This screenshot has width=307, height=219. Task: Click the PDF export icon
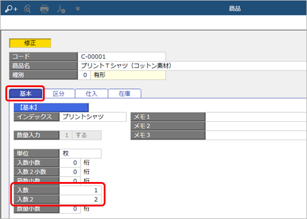[61, 9]
